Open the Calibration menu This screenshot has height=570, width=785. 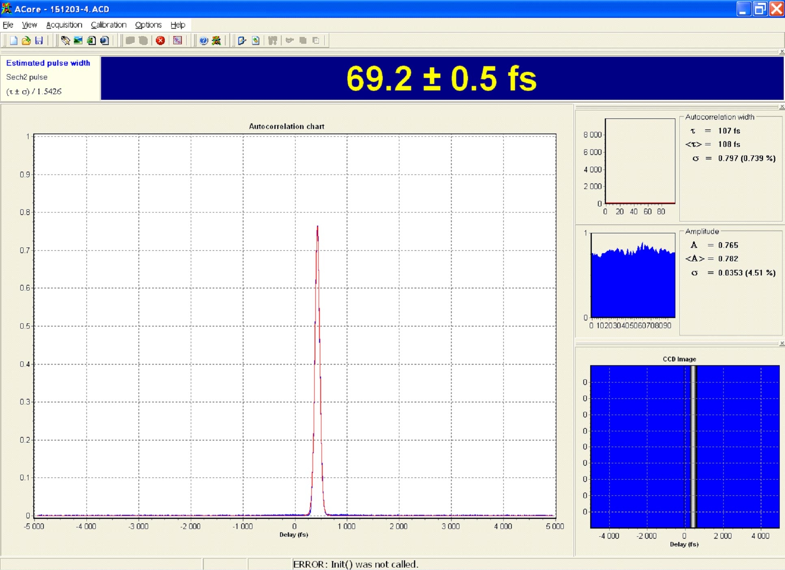tap(108, 25)
